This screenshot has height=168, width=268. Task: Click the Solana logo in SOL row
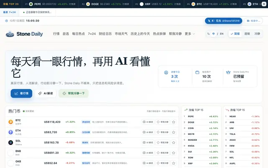[10, 142]
